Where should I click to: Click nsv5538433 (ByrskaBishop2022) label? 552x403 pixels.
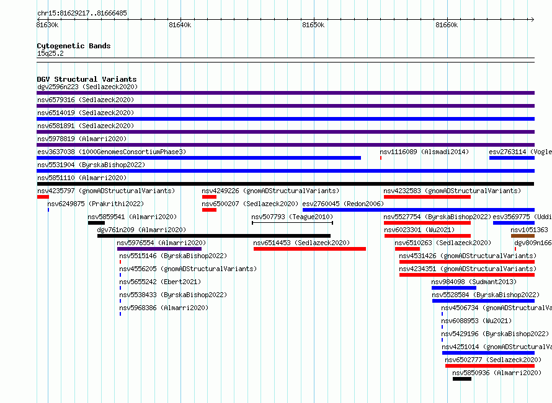pos(173,295)
